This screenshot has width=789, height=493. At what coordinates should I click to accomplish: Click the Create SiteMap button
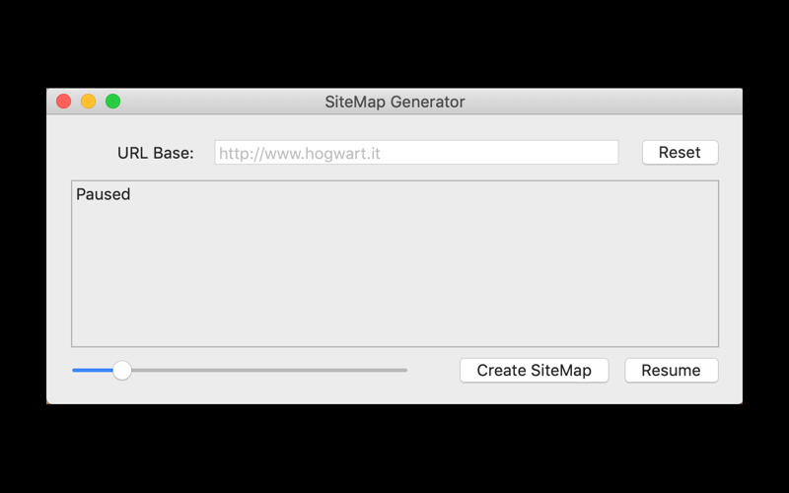[534, 371]
